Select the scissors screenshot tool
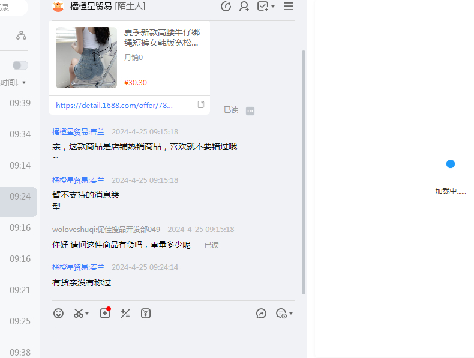 [x=79, y=313]
